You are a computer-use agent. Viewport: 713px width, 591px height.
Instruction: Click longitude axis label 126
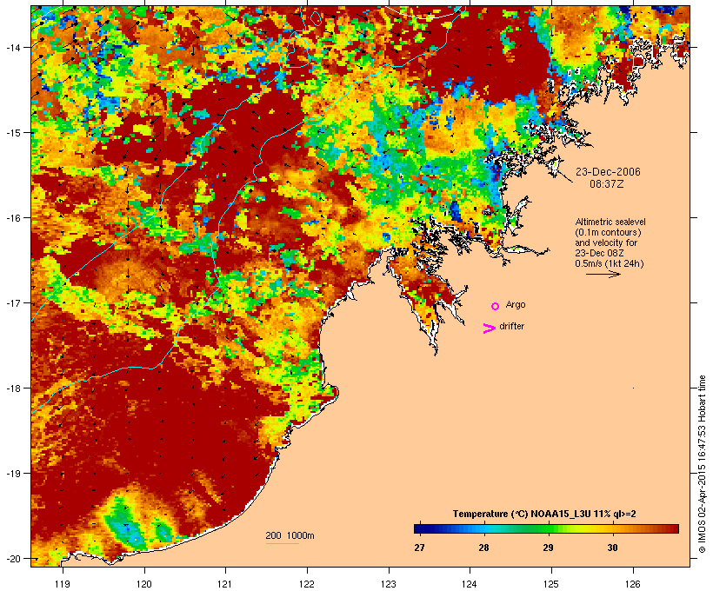click(633, 584)
